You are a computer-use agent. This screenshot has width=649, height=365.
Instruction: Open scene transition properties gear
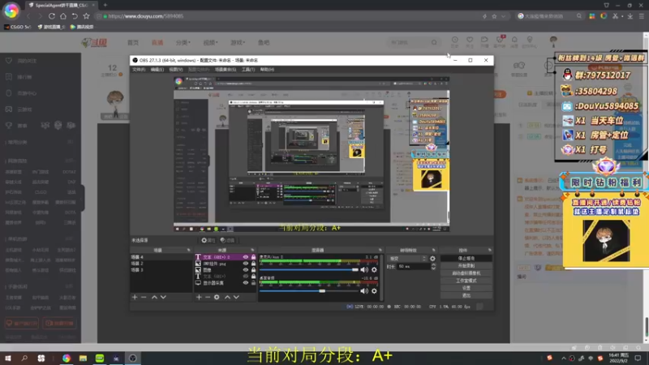(432, 259)
